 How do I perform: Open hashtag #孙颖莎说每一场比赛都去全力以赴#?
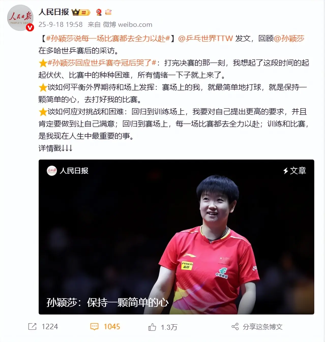coord(108,38)
